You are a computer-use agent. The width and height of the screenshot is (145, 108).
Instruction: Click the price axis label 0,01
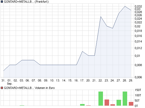(137, 56)
